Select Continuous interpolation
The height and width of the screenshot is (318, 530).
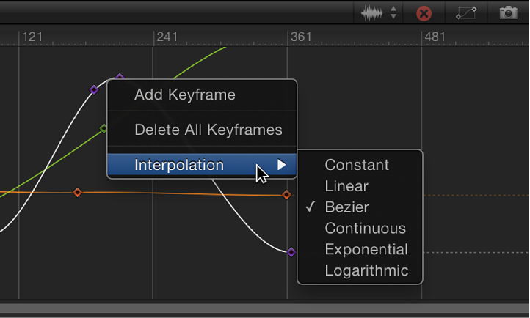pyautogui.click(x=366, y=229)
